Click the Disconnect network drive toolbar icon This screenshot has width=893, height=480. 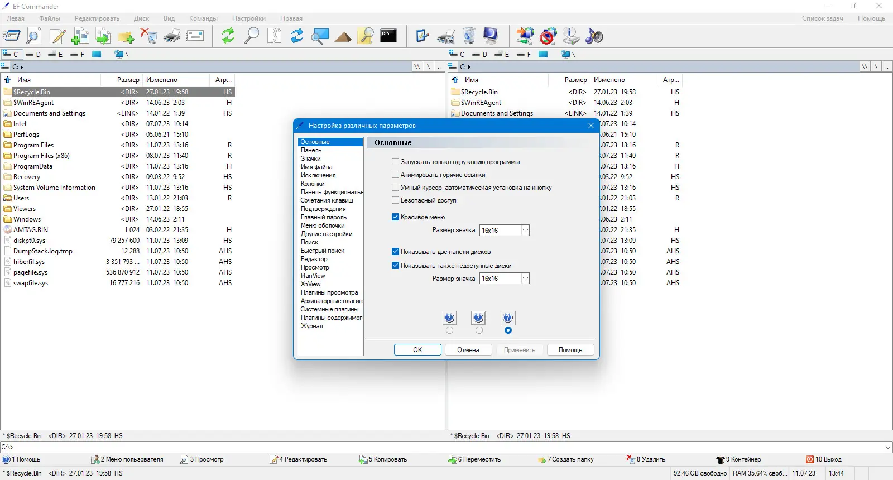(x=548, y=36)
